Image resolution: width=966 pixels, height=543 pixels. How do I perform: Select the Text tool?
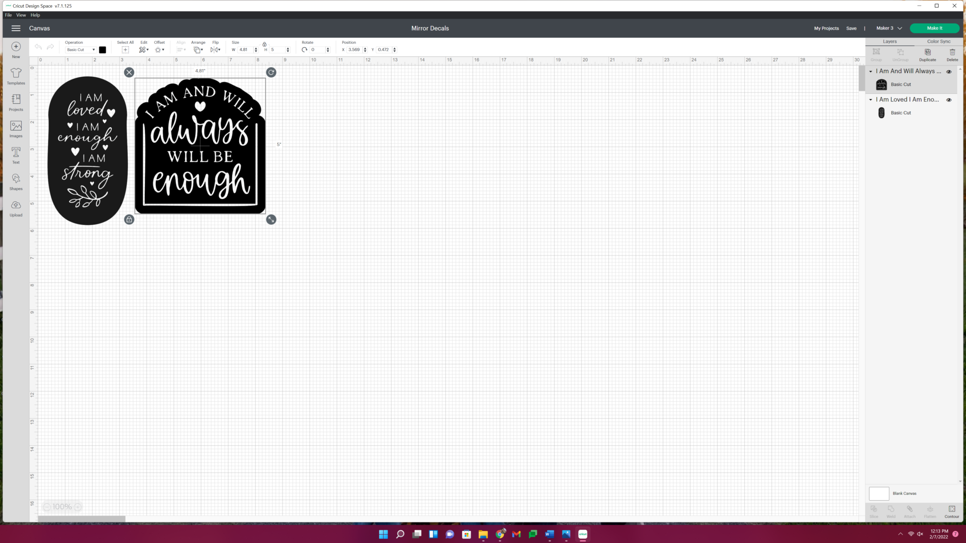pyautogui.click(x=16, y=155)
